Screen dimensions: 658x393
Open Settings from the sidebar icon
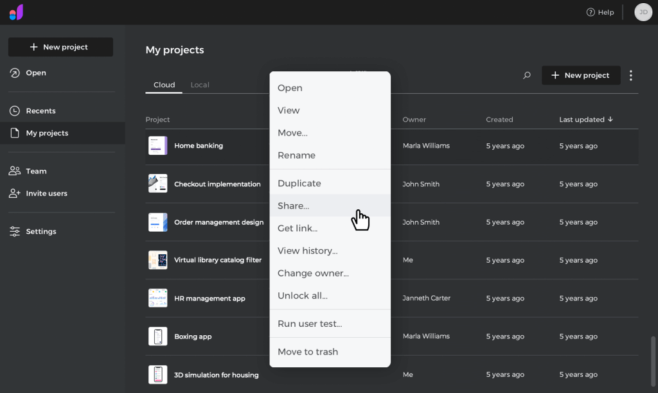[x=14, y=231]
